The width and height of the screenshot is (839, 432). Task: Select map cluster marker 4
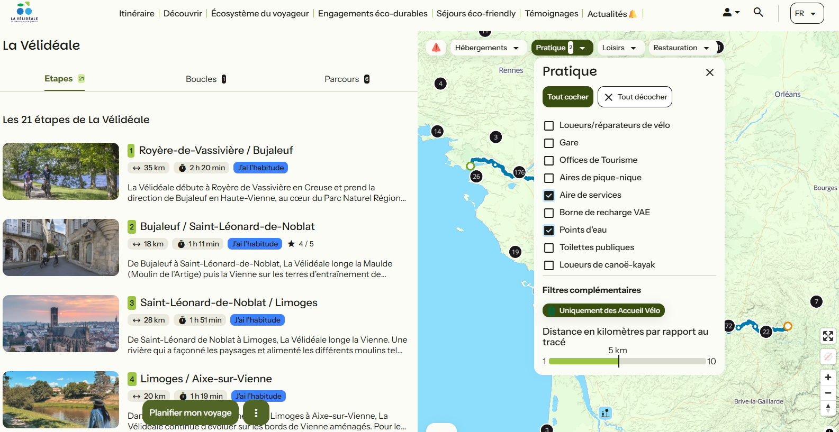pos(440,84)
